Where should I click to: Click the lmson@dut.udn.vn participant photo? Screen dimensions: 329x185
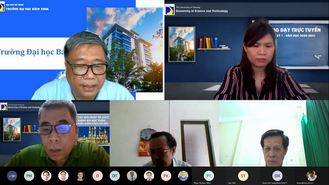[312, 176]
